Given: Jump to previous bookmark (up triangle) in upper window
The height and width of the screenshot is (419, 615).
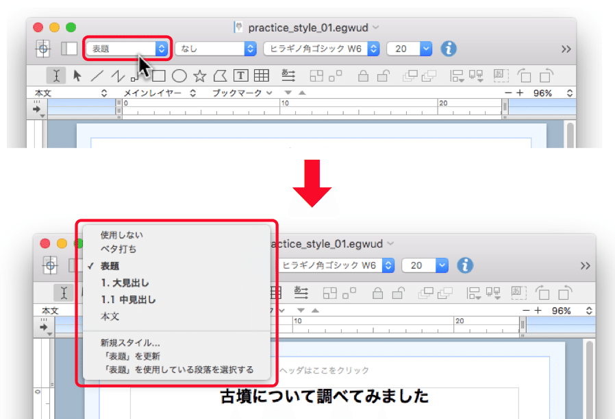Looking at the screenshot, I should (x=302, y=93).
